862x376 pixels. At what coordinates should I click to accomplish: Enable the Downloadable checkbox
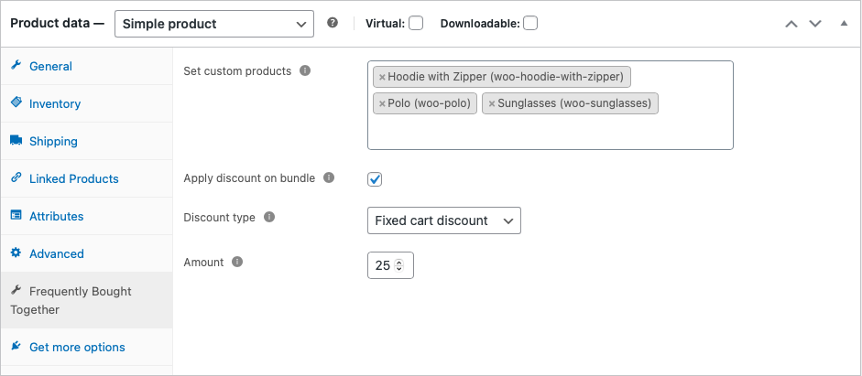tap(530, 24)
